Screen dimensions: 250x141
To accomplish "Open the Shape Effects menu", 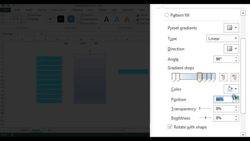I will pos(89,23).
